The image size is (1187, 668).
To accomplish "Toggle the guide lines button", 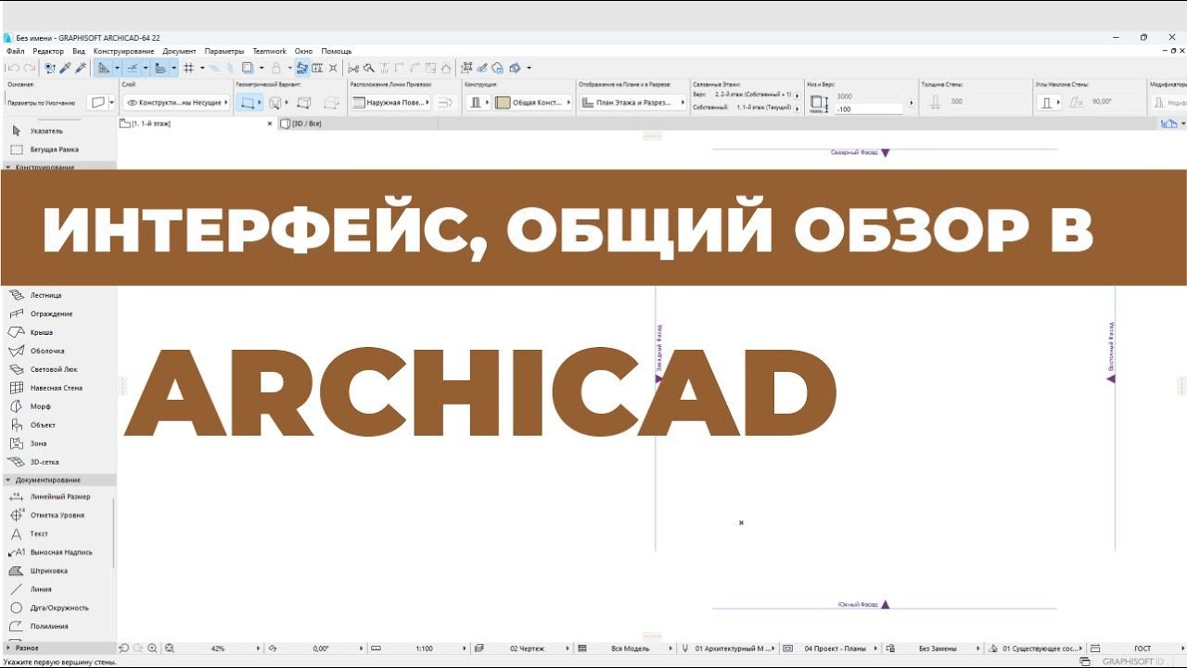I will click(x=104, y=68).
